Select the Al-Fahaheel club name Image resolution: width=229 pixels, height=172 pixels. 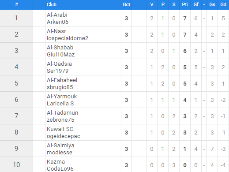62,80
